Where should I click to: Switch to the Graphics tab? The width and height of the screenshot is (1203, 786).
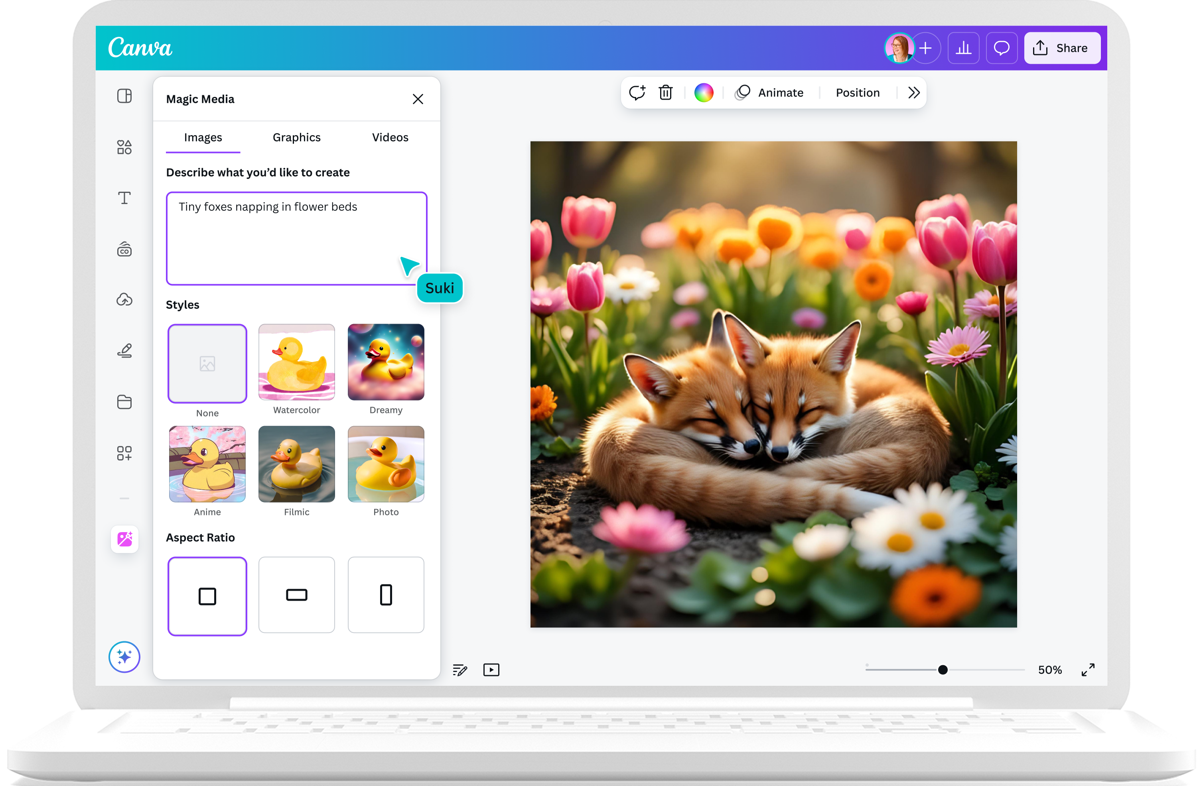click(x=297, y=138)
